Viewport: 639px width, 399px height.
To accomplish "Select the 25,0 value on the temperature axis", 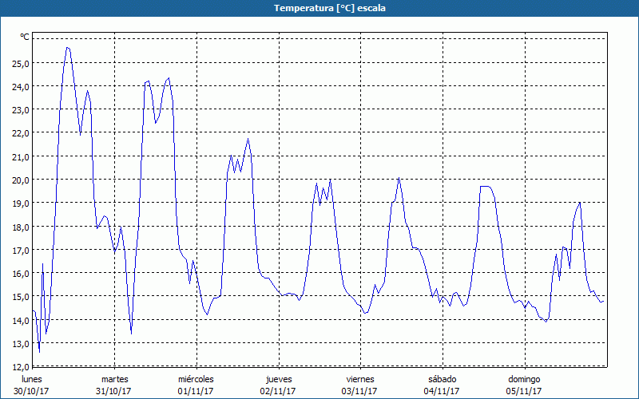I will coord(20,63).
